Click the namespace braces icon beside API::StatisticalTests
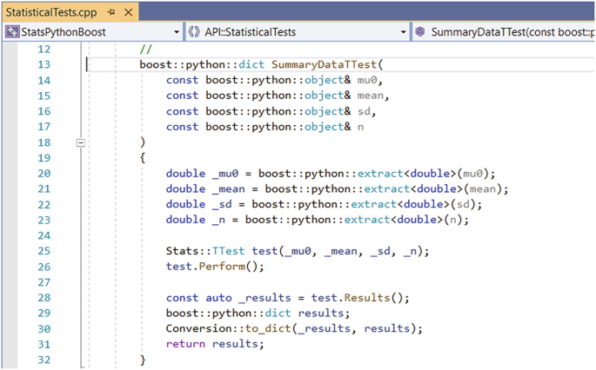Screen dimensions: 596x370 195,32
